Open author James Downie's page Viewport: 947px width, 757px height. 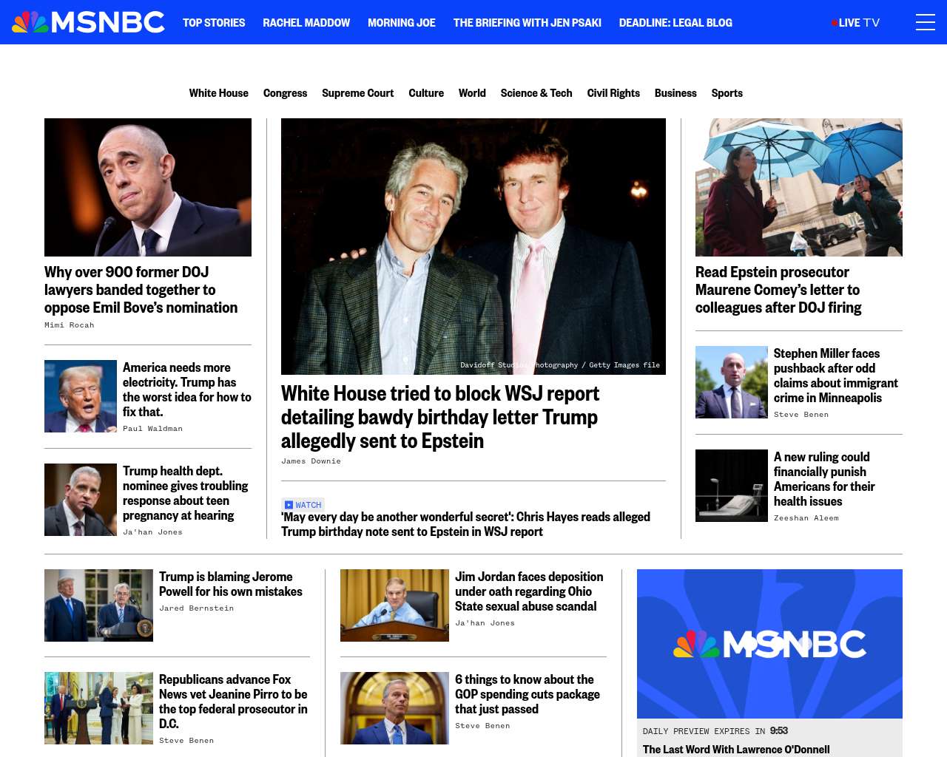[311, 461]
